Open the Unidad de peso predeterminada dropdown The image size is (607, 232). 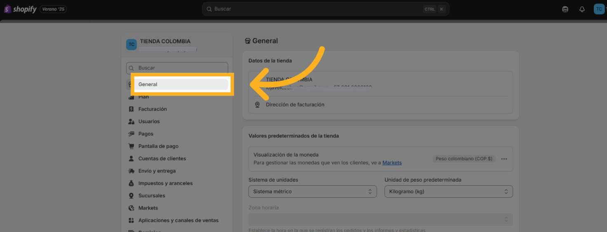(x=449, y=192)
